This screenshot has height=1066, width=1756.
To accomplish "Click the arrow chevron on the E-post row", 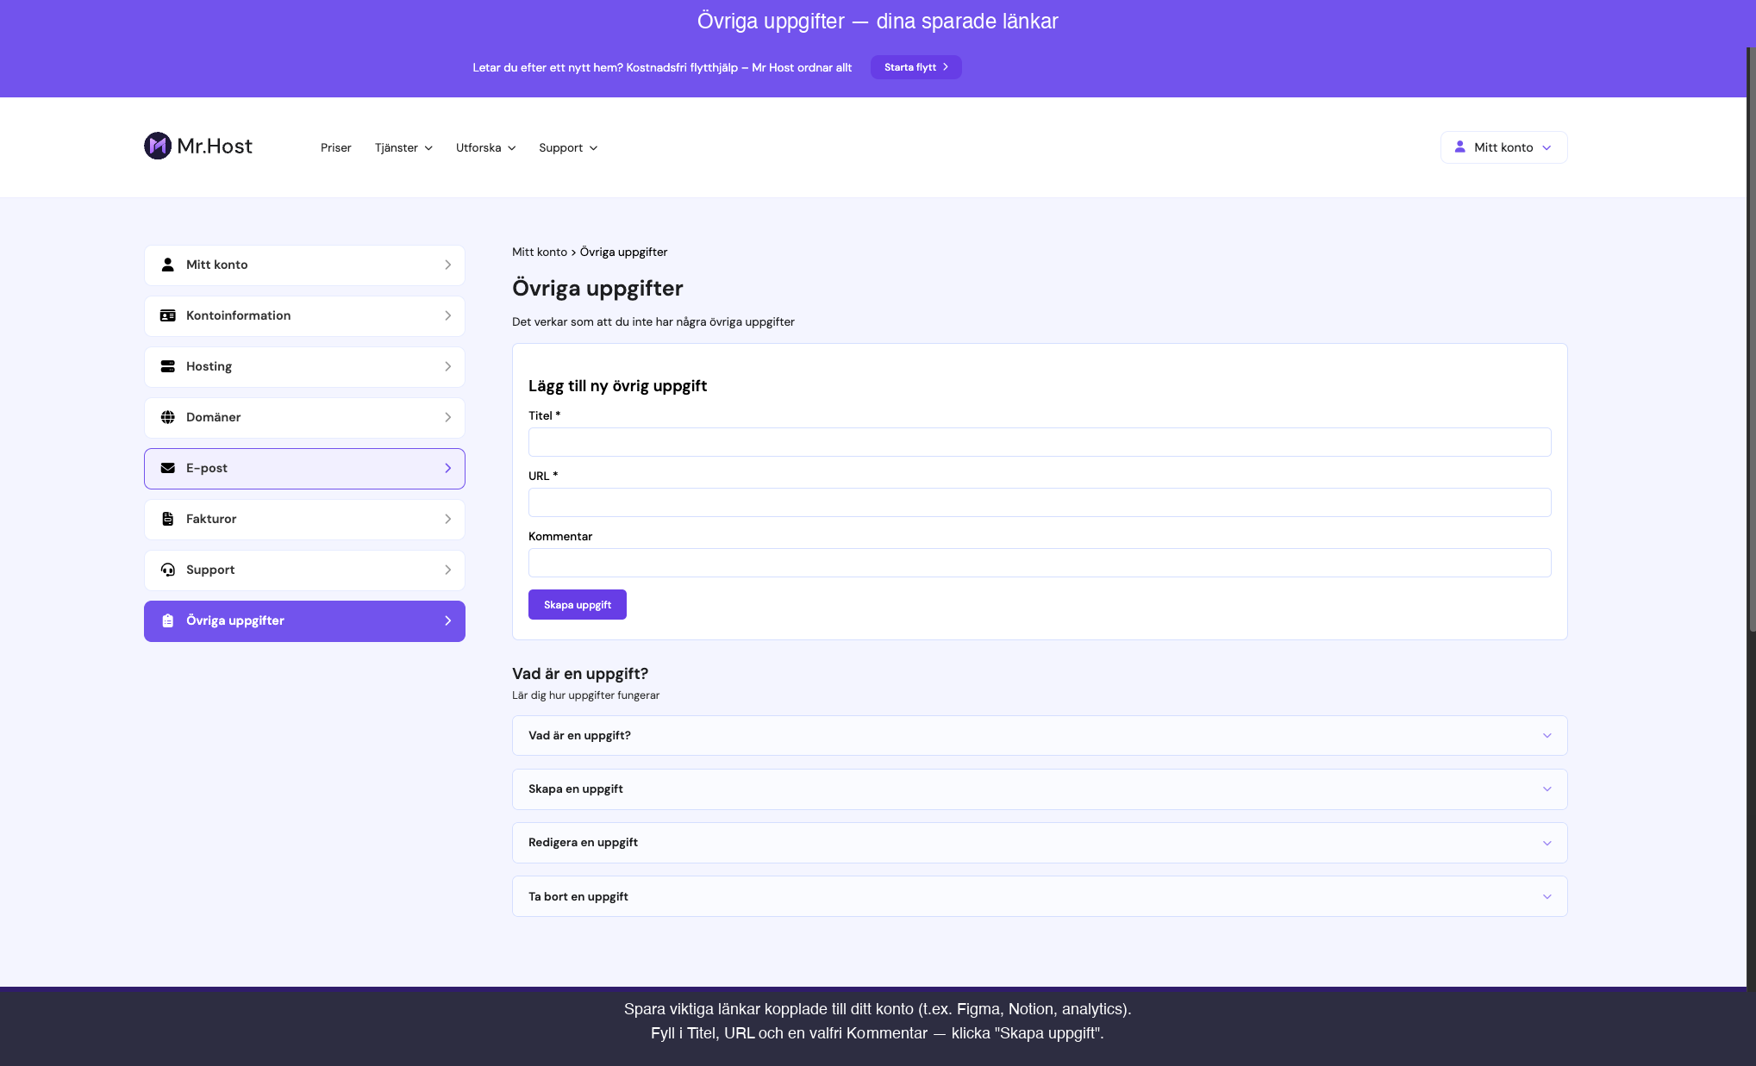I will (x=448, y=468).
